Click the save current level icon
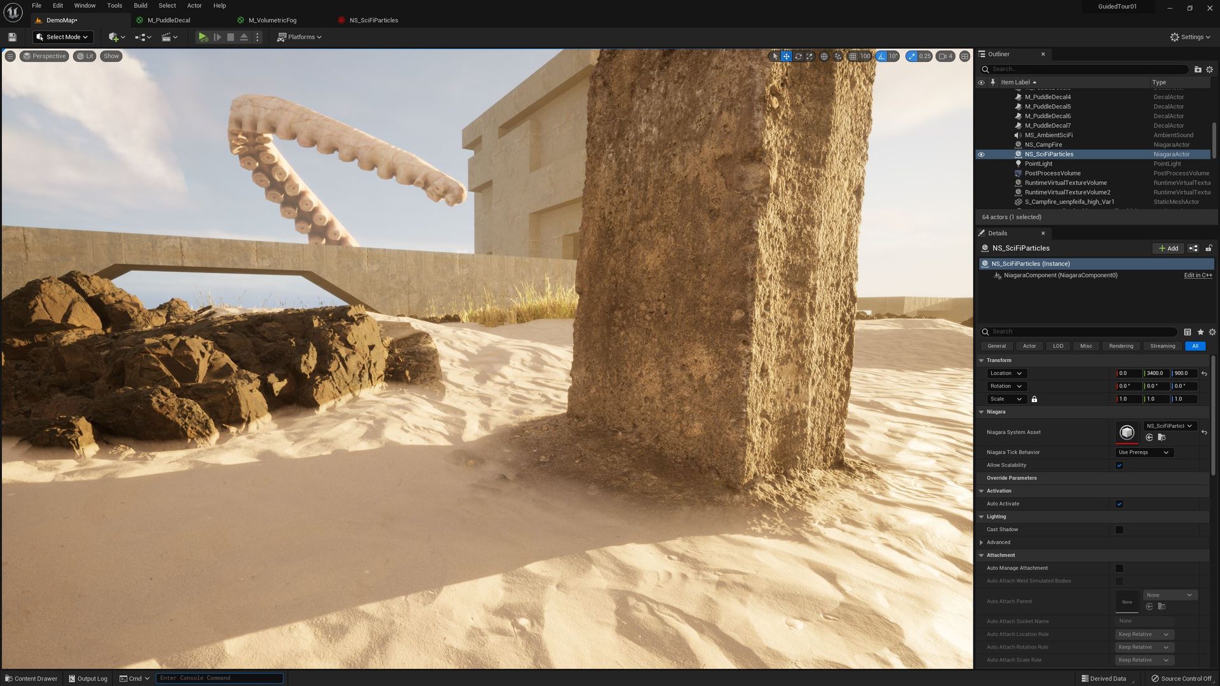 11,36
